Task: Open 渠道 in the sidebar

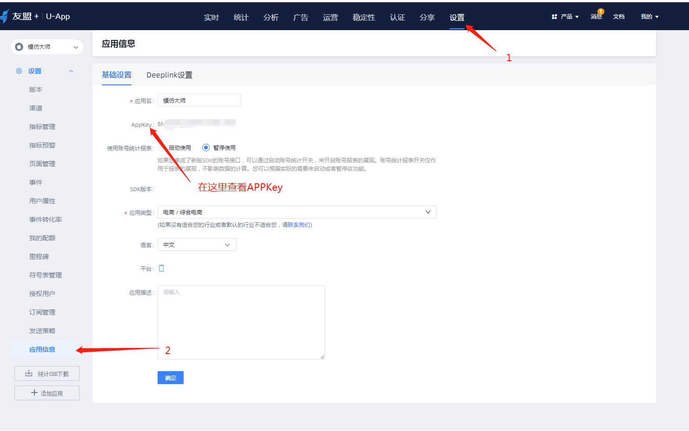Action: (36, 108)
